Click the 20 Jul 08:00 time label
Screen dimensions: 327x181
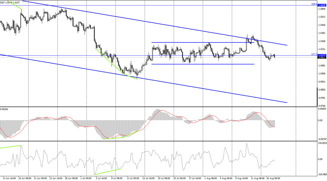click(x=164, y=178)
